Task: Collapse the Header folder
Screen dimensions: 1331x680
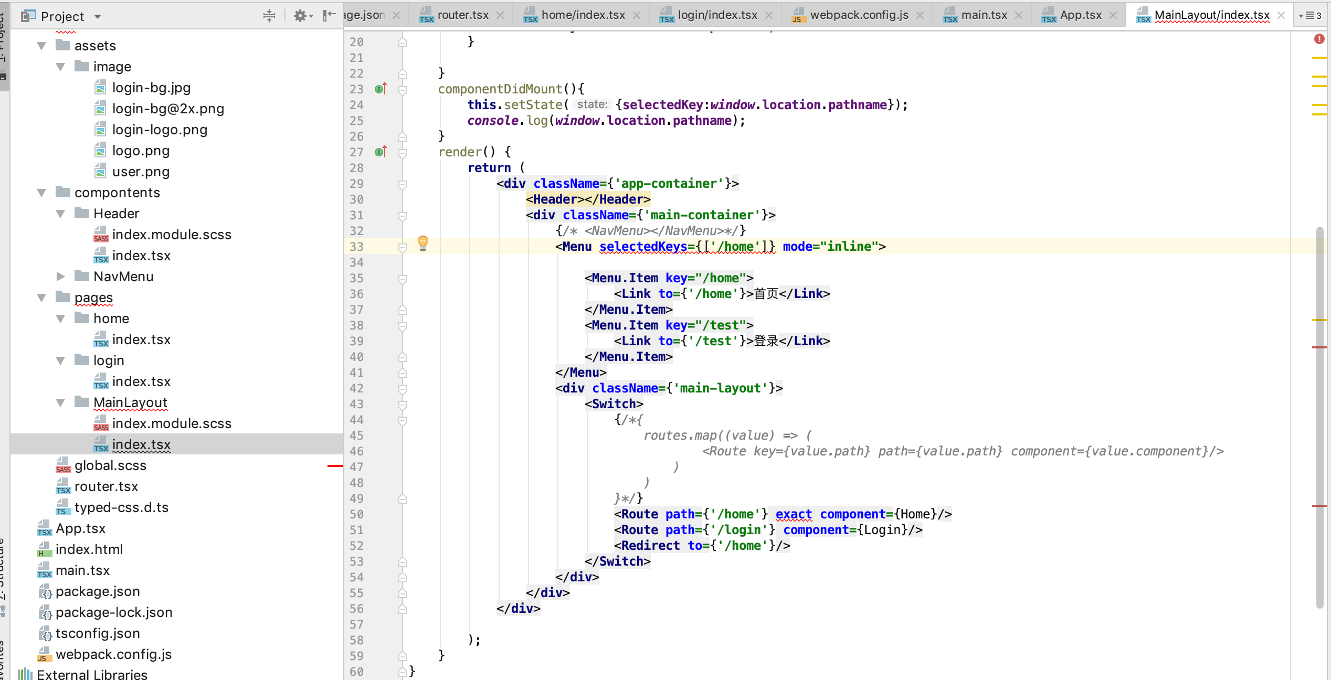Action: (60, 214)
